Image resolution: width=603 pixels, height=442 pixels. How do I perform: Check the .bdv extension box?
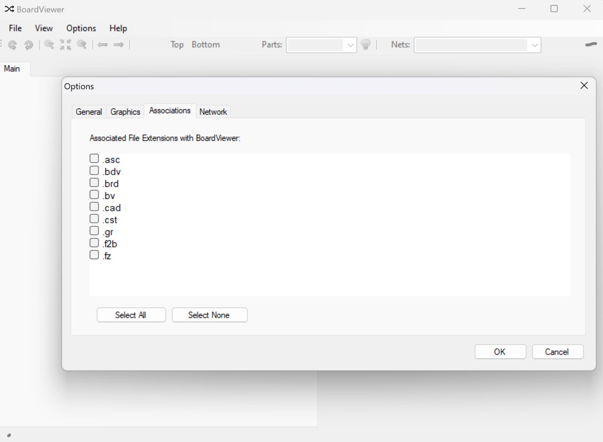point(94,170)
